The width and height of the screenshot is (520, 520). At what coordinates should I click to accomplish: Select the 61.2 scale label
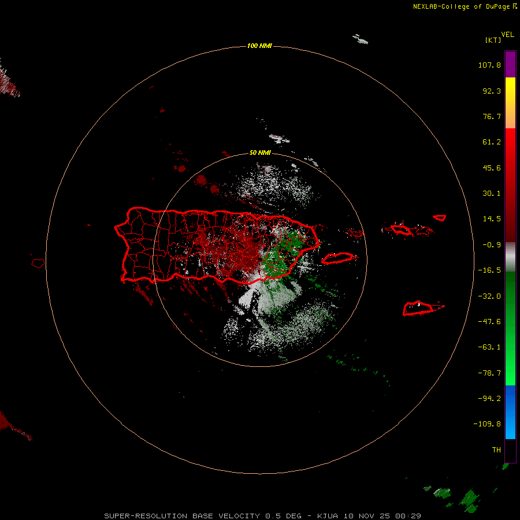[x=492, y=142]
